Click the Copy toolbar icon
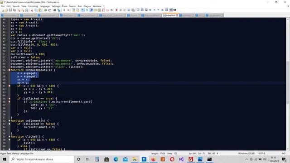 [36, 10]
